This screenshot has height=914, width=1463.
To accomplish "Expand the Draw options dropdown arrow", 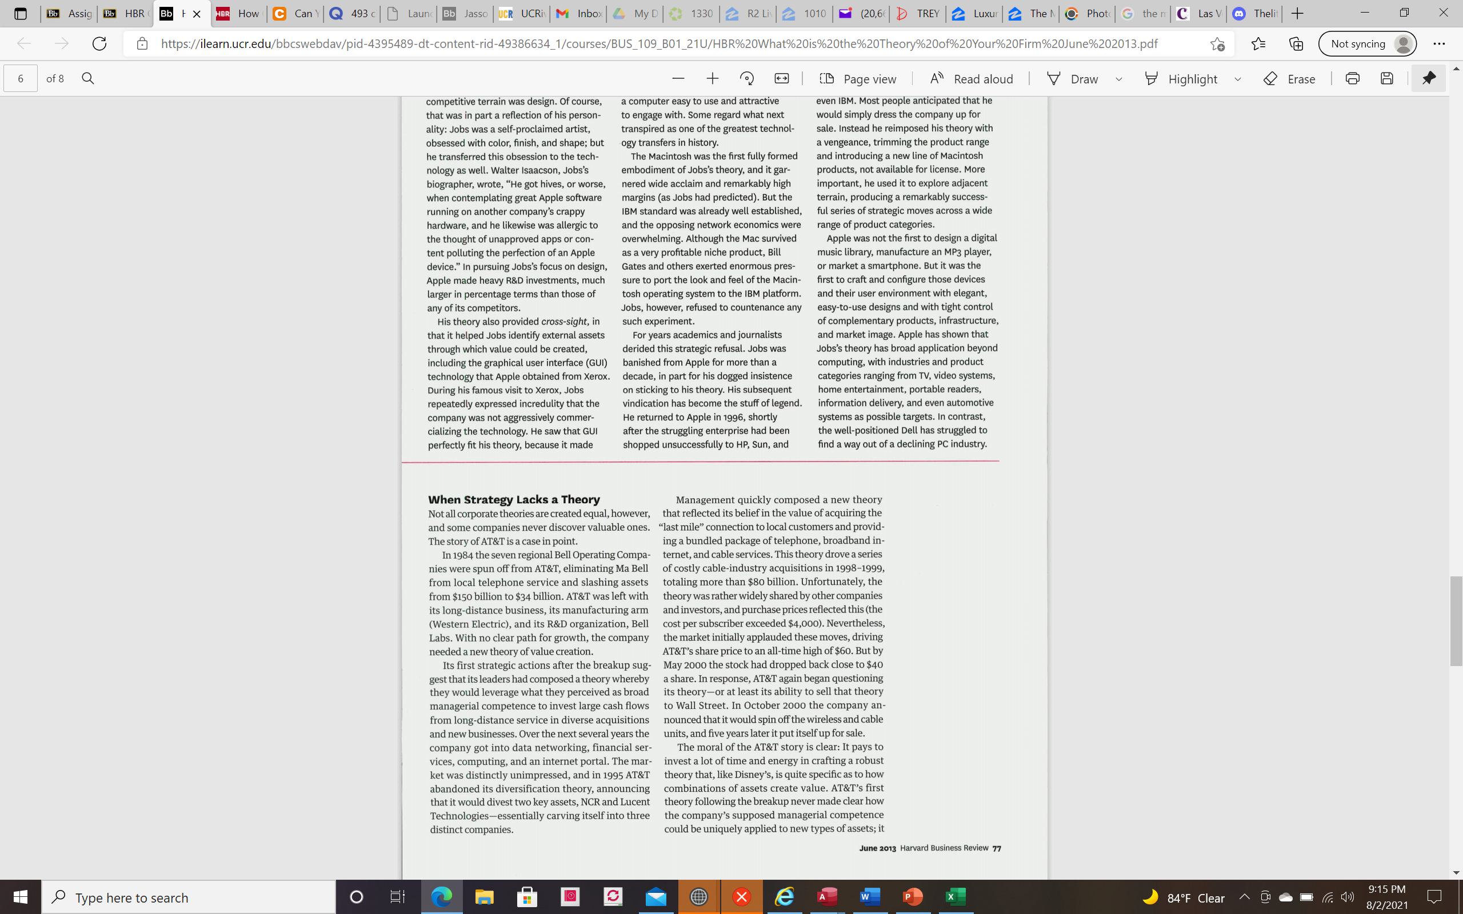I will (1119, 79).
